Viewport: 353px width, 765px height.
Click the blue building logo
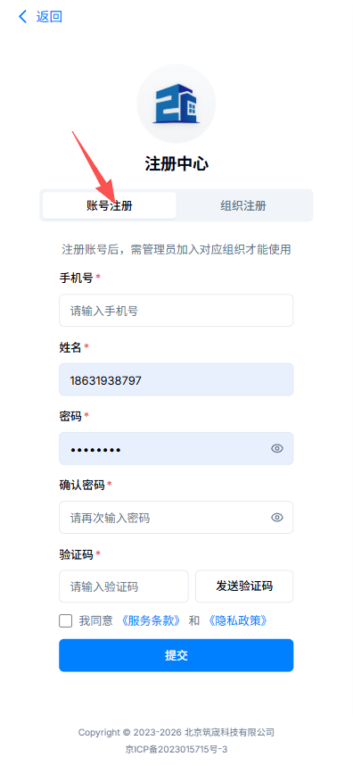click(x=176, y=104)
